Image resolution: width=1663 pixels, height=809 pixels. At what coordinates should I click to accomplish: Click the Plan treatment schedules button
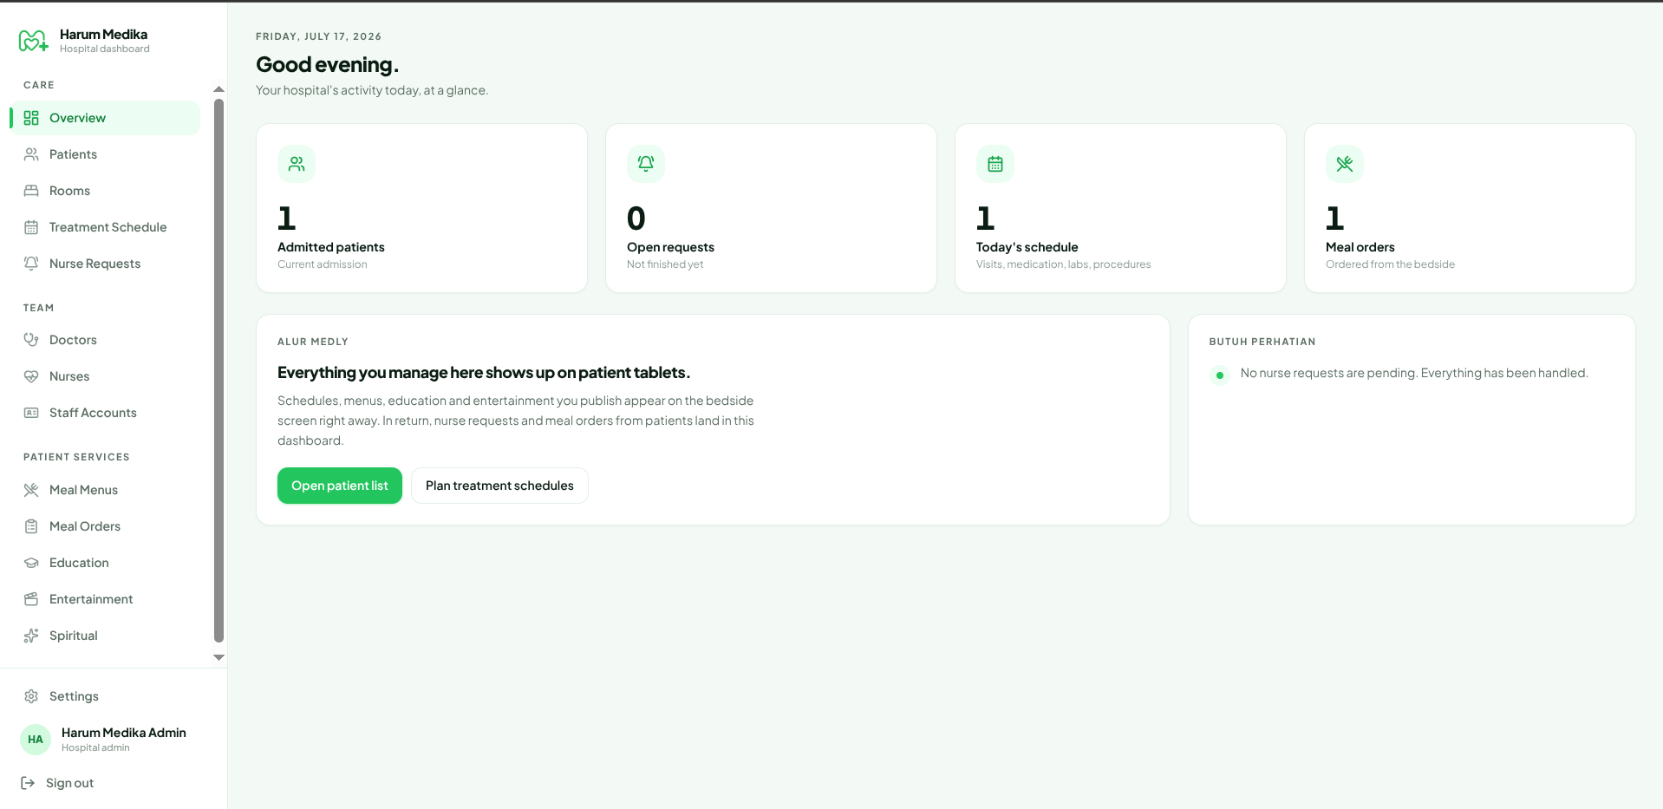(499, 486)
